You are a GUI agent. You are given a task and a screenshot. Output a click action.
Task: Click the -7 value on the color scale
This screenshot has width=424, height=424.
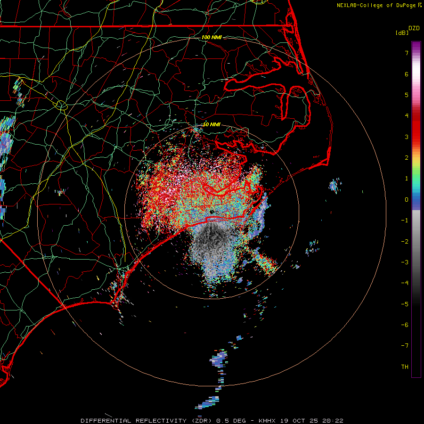(405, 346)
